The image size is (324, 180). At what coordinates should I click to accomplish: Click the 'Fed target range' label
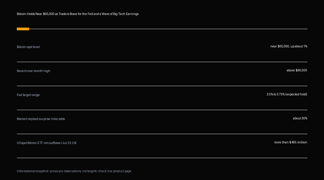(28, 95)
